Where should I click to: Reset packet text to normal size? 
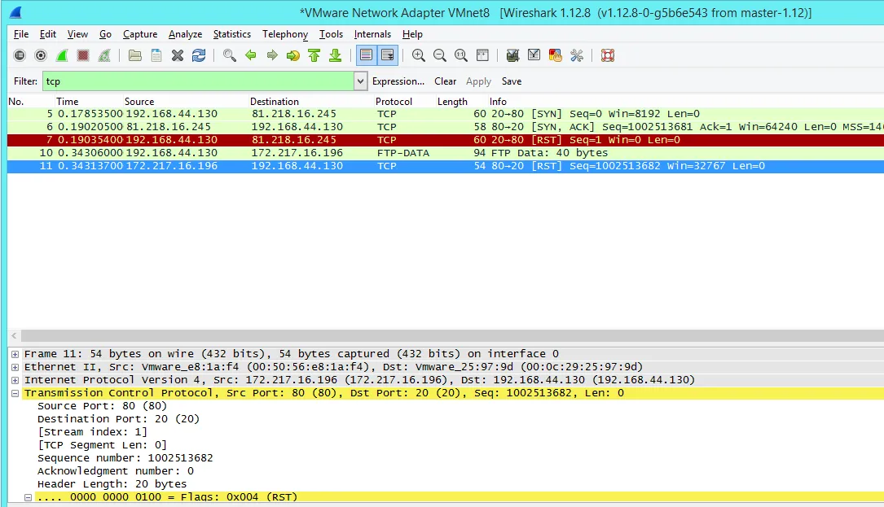tap(461, 55)
